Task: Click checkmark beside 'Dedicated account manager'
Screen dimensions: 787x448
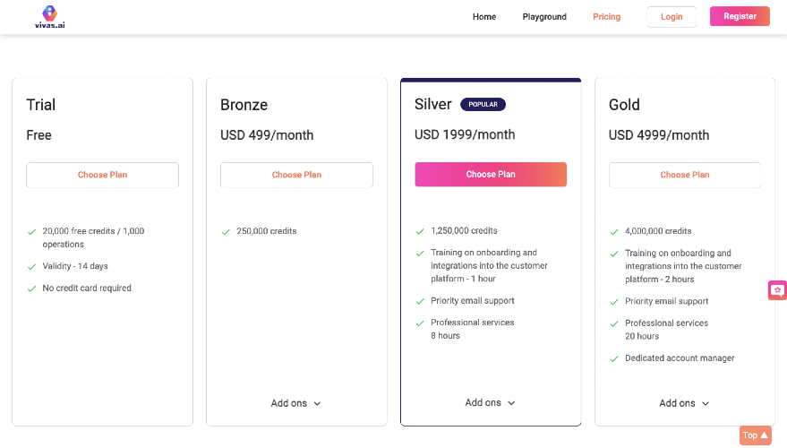Action: 614,359
